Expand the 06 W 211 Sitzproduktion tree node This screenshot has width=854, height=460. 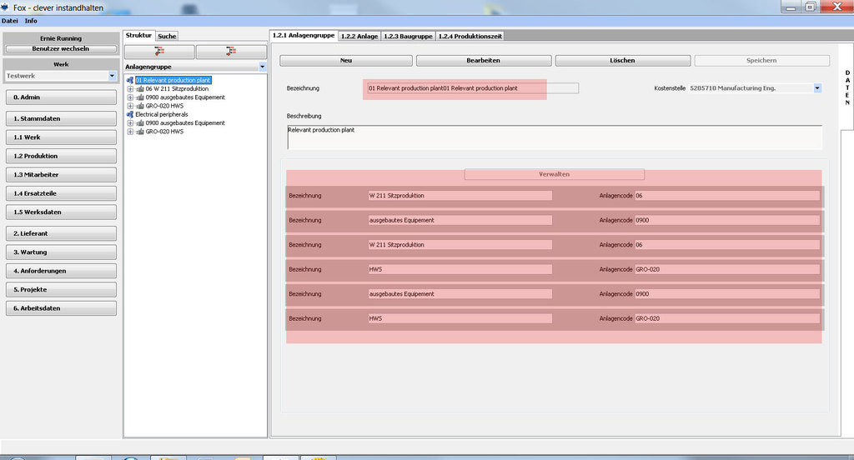[x=130, y=88]
